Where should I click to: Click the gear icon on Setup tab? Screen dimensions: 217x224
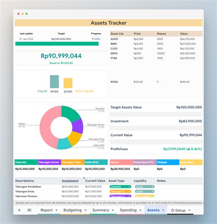click(173, 210)
